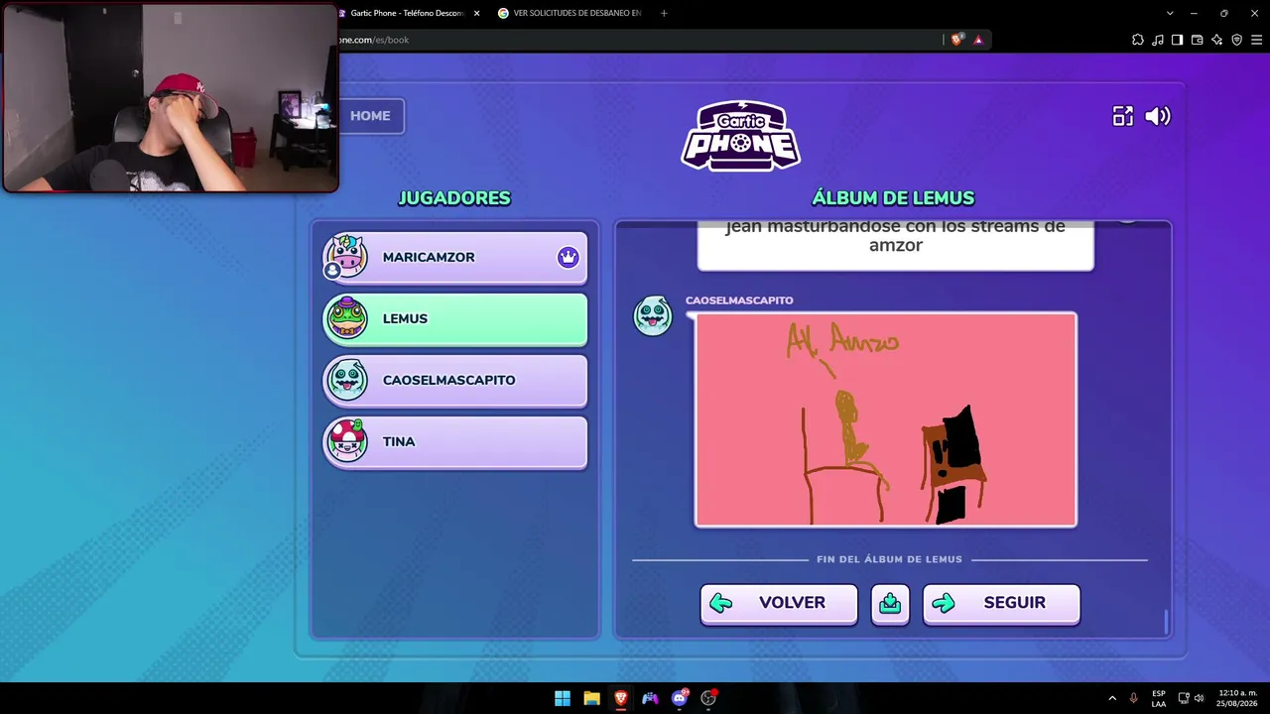Open the Brave Shields icon
The width and height of the screenshot is (1270, 714).
(956, 40)
